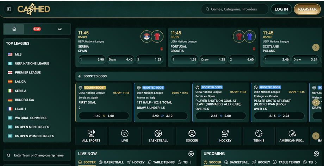Bet on Spain win at 1.52
Screen dimensions: 324x166
pyautogui.click(x=149, y=59)
